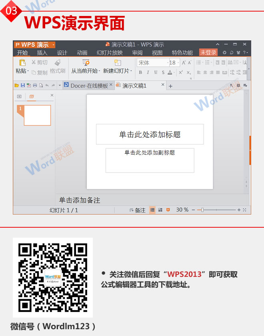Increase the paragraph indent
This screenshot has height=336, width=264.
point(223,63)
